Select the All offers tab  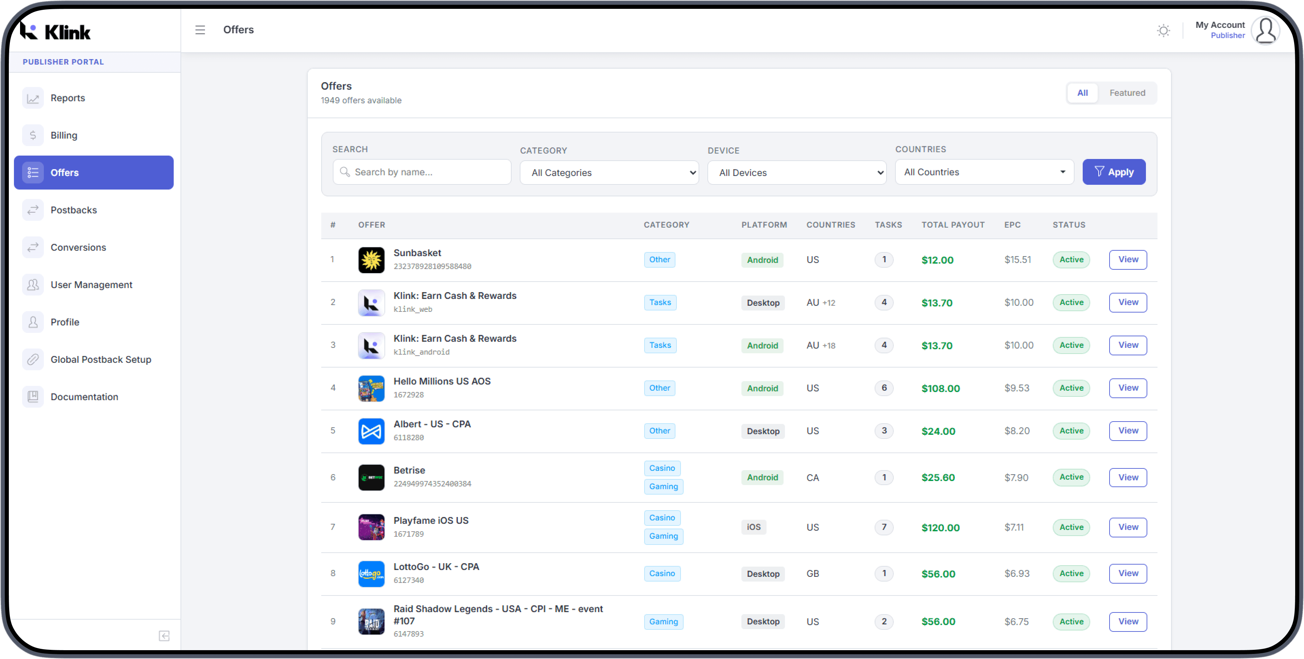click(1082, 93)
